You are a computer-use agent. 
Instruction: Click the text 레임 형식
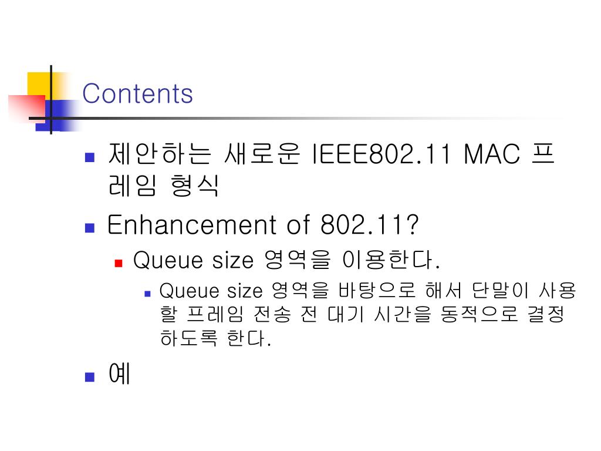point(164,186)
